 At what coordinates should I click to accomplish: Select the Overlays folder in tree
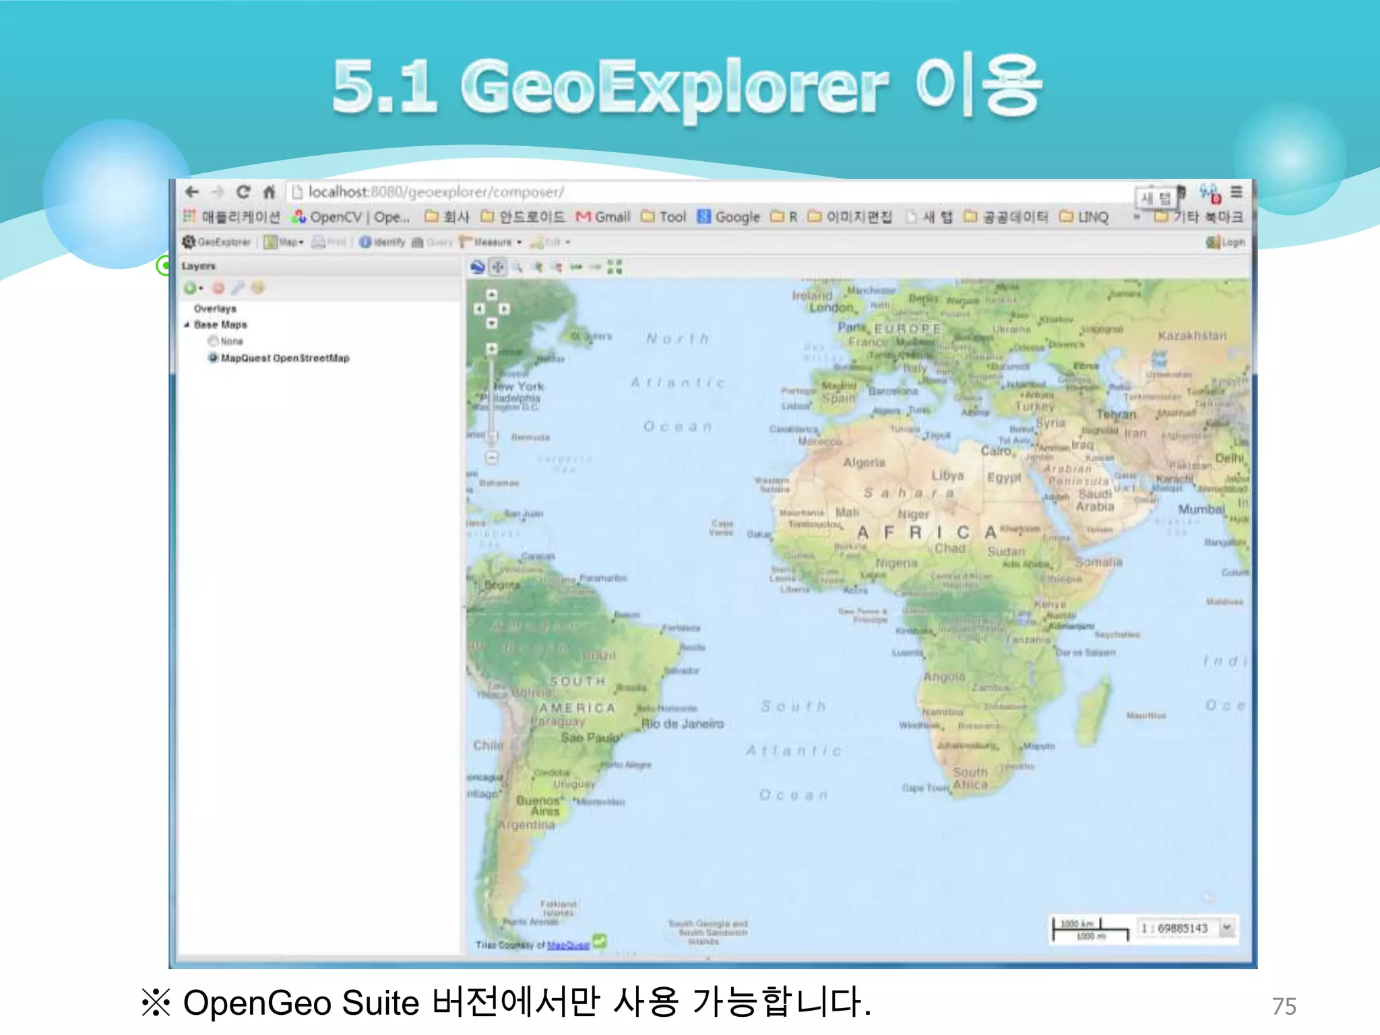[215, 309]
